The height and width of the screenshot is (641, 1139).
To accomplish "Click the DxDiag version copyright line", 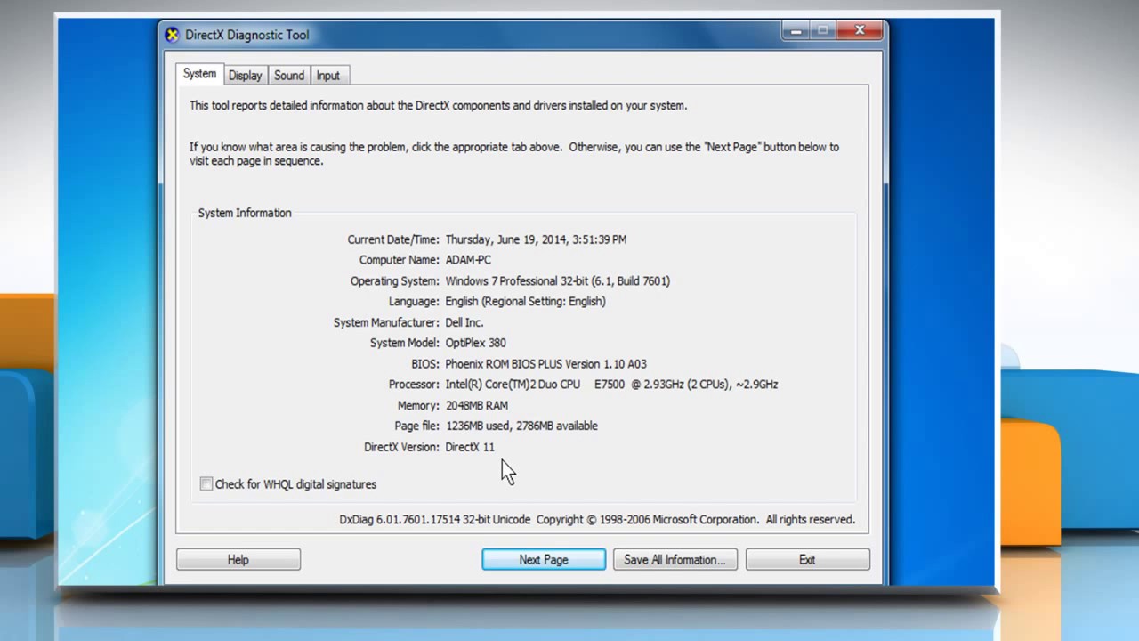I will pyautogui.click(x=597, y=520).
